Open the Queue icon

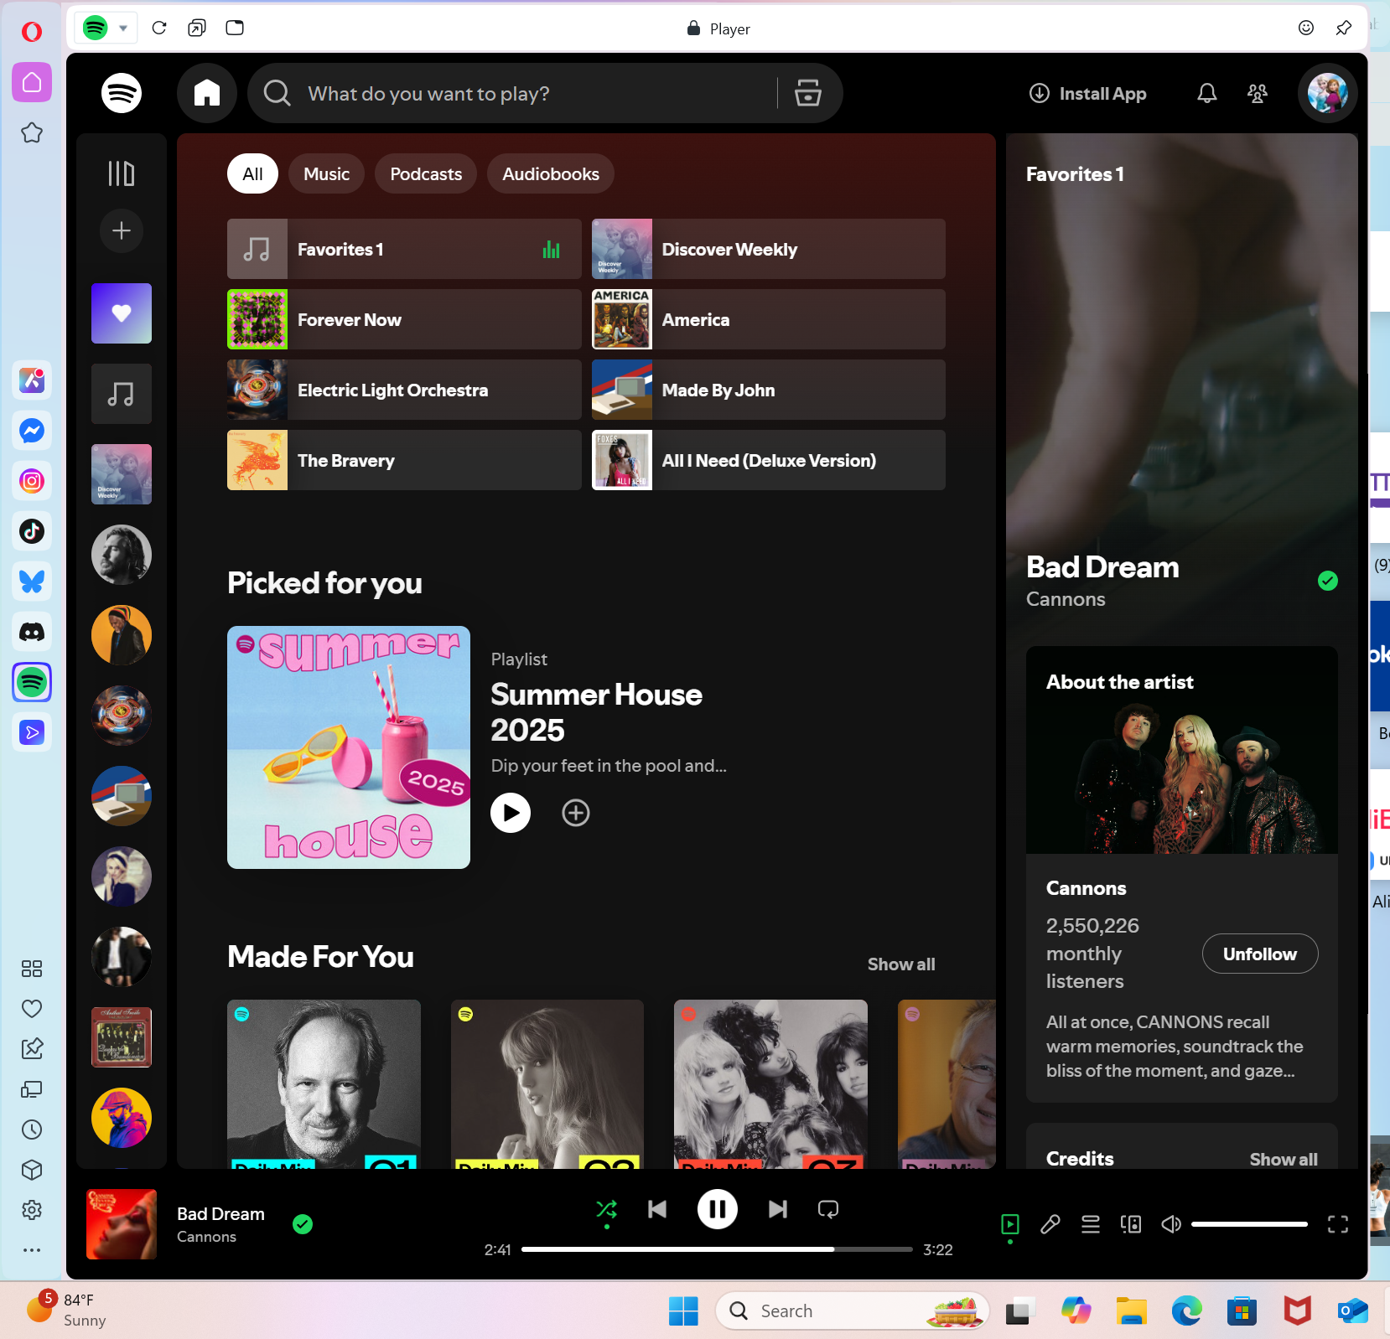click(x=1091, y=1224)
